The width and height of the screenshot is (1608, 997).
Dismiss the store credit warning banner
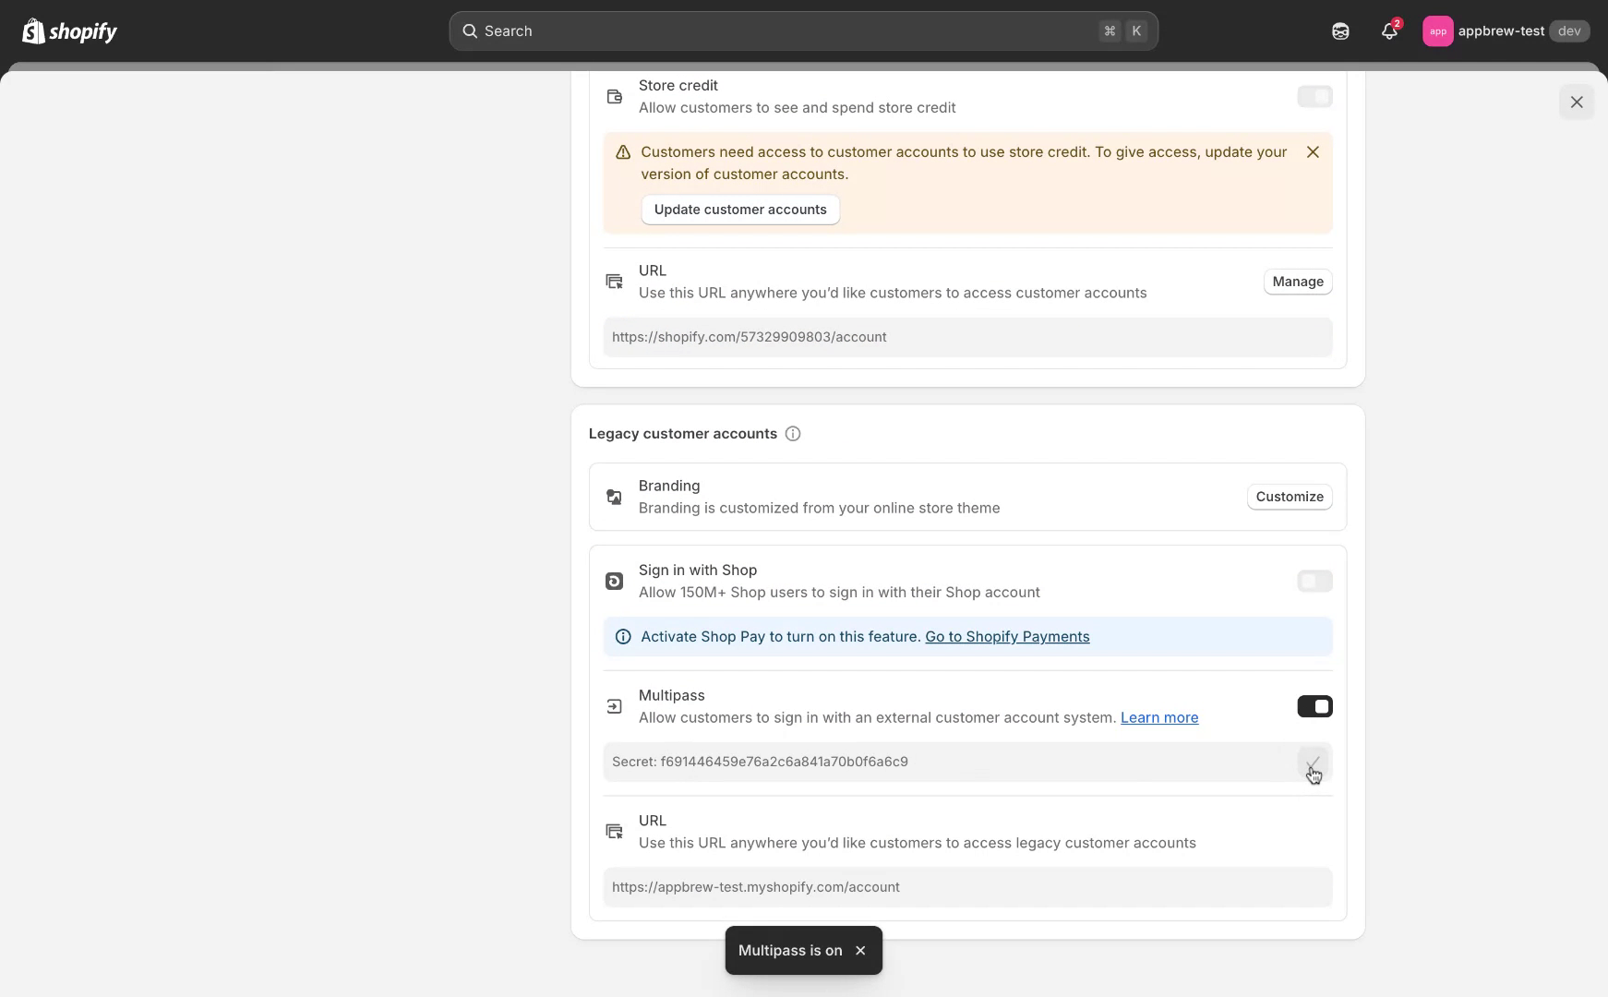pos(1313,152)
